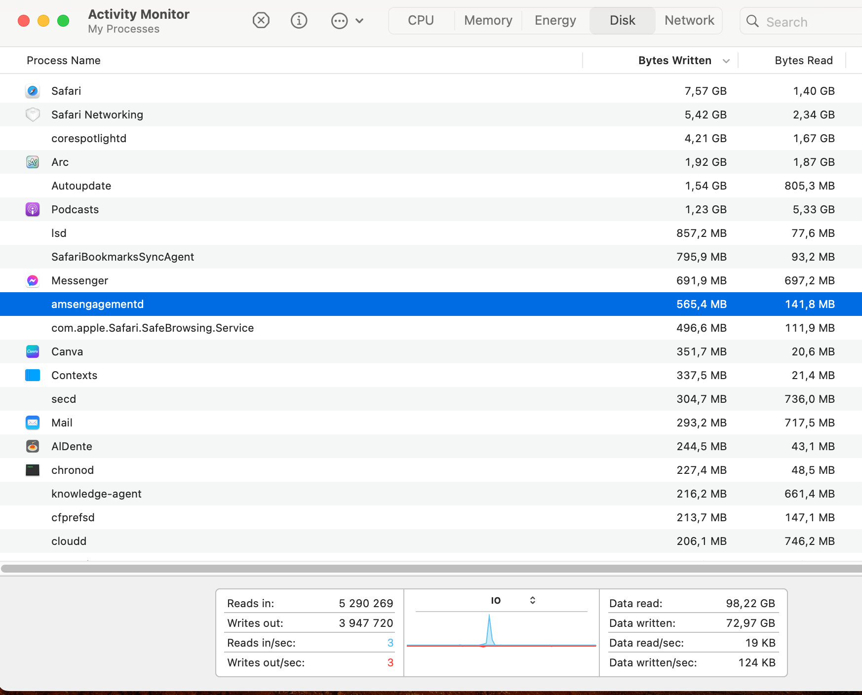
Task: Select the corespotlightd process row
Action: tap(431, 138)
